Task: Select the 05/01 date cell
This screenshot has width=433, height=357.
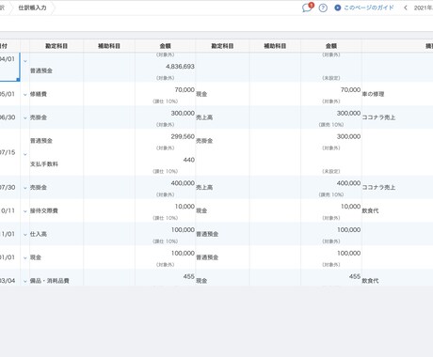Action: click(x=8, y=94)
